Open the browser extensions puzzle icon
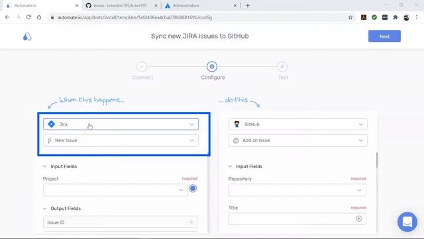This screenshot has width=424, height=239. pos(396,17)
